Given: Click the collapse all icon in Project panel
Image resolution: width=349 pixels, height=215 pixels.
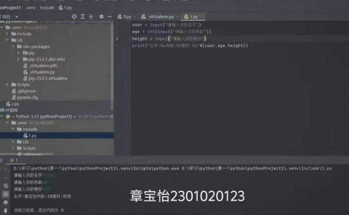Looking at the screenshot, I should click(91, 17).
